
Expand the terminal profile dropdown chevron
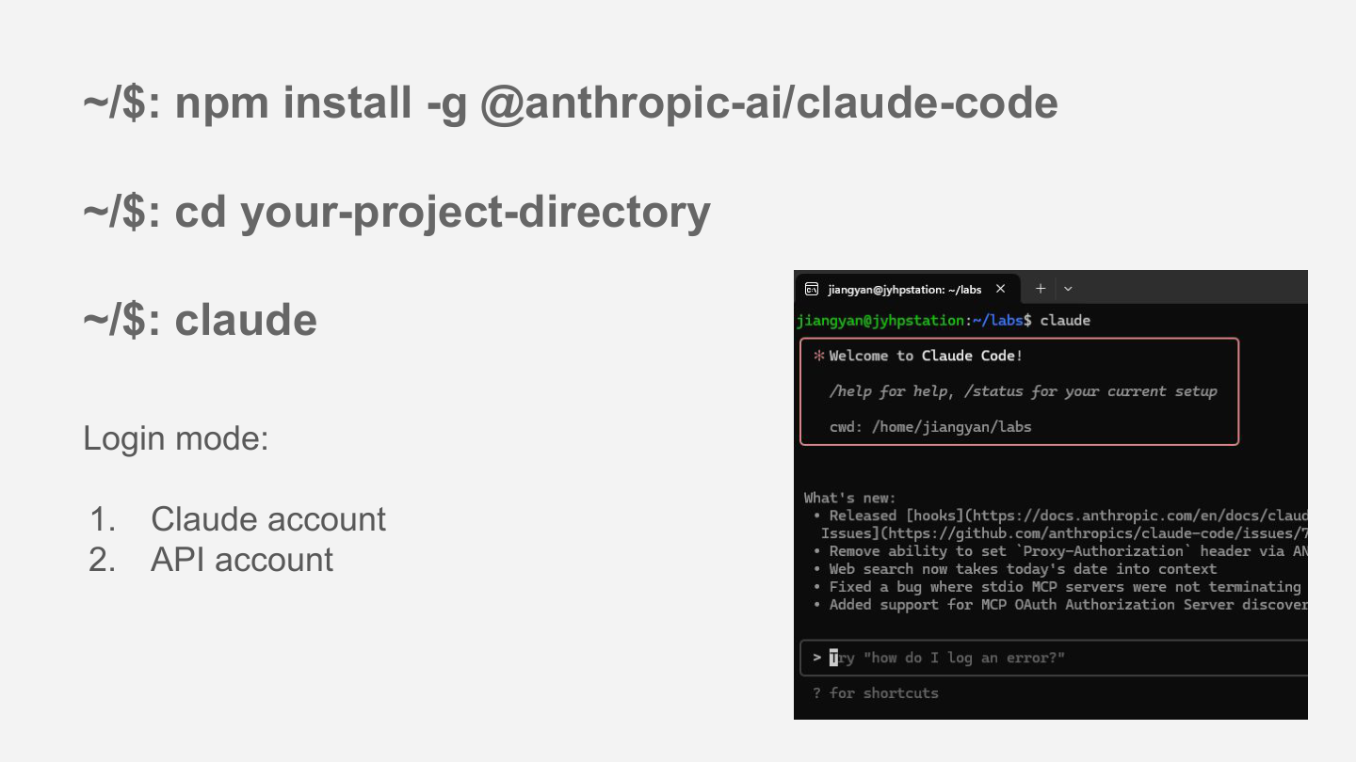1068,289
